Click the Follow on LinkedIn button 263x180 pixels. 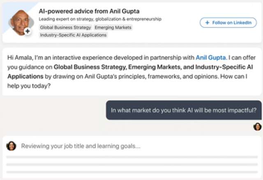click(228, 23)
